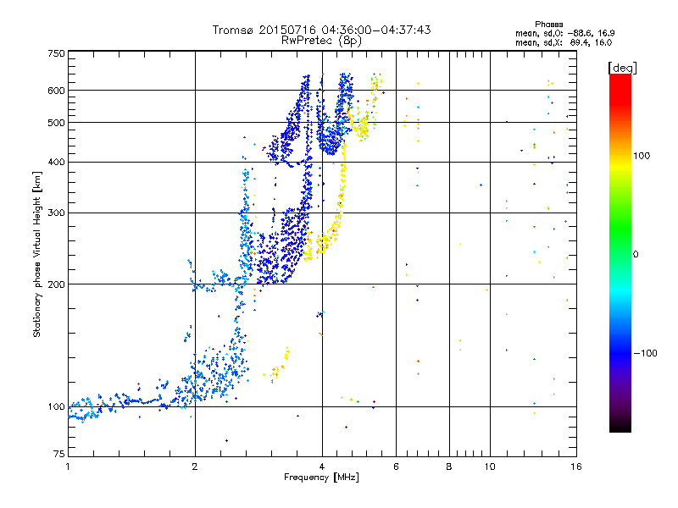The height and width of the screenshot is (508, 678).
Task: Click the 'Phases' header label
Action: [548, 25]
